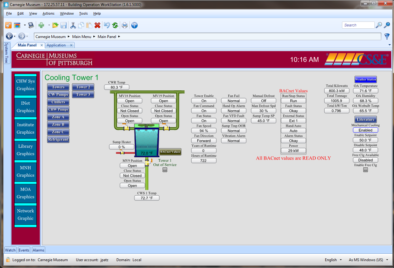Close the Application tab
The width and height of the screenshot is (394, 268).
(x=71, y=45)
